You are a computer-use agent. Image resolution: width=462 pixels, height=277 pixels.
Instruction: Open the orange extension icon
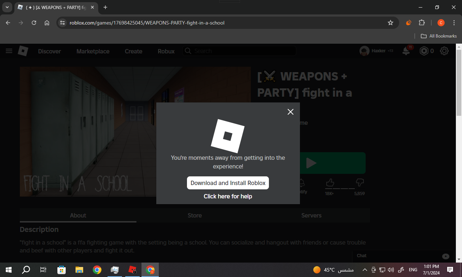point(409,23)
